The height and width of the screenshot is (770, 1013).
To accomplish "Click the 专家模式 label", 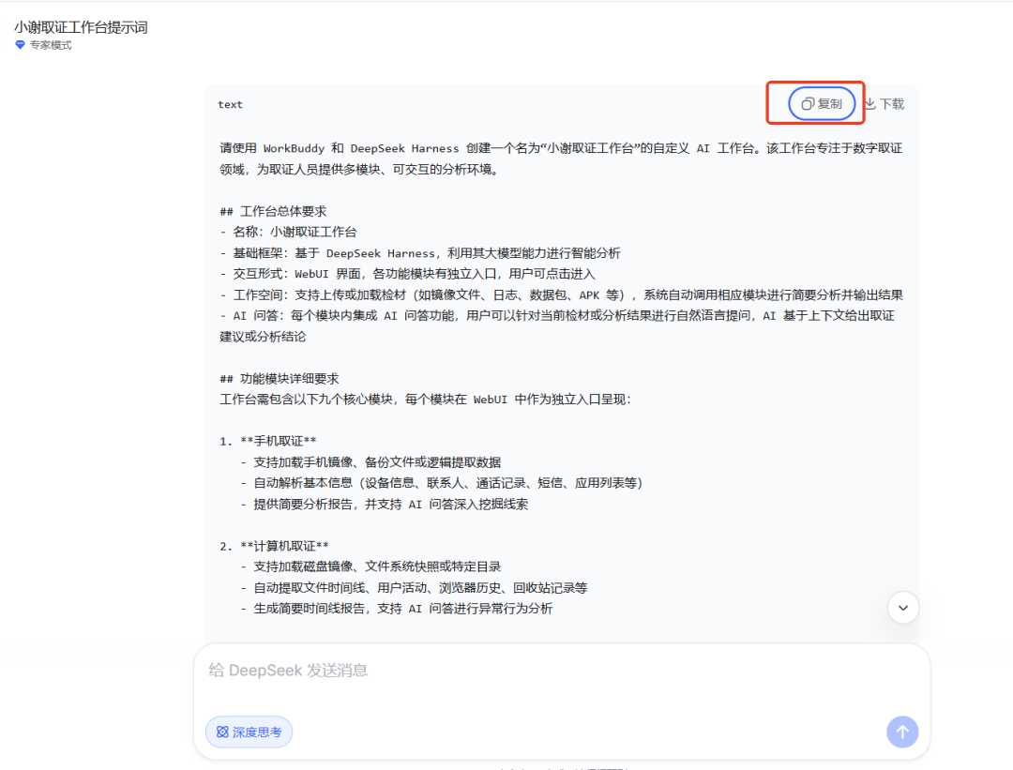I will pyautogui.click(x=51, y=45).
